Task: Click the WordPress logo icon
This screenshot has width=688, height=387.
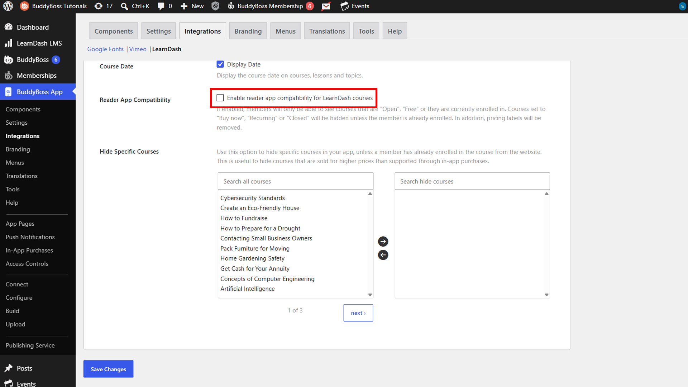Action: pos(8,6)
